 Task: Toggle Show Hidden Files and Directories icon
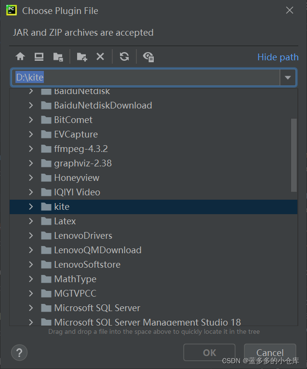point(148,57)
